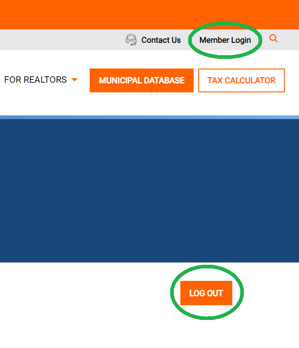Screen dimensions: 299x348
Task: Select the word "Login" in Member Login
Action: tap(241, 40)
